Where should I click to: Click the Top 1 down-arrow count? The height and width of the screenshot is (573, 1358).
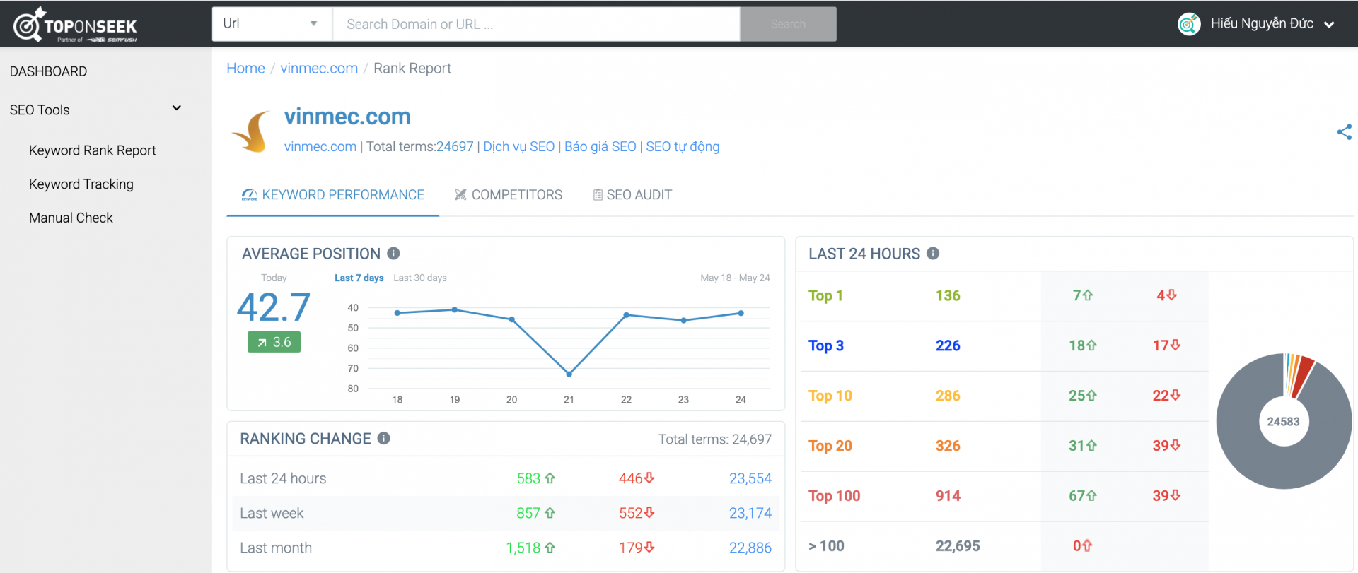click(x=1166, y=295)
